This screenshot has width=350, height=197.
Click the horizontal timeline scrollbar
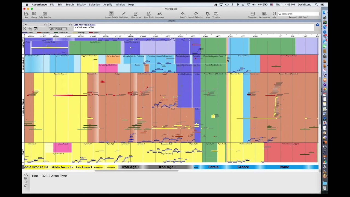point(136,171)
